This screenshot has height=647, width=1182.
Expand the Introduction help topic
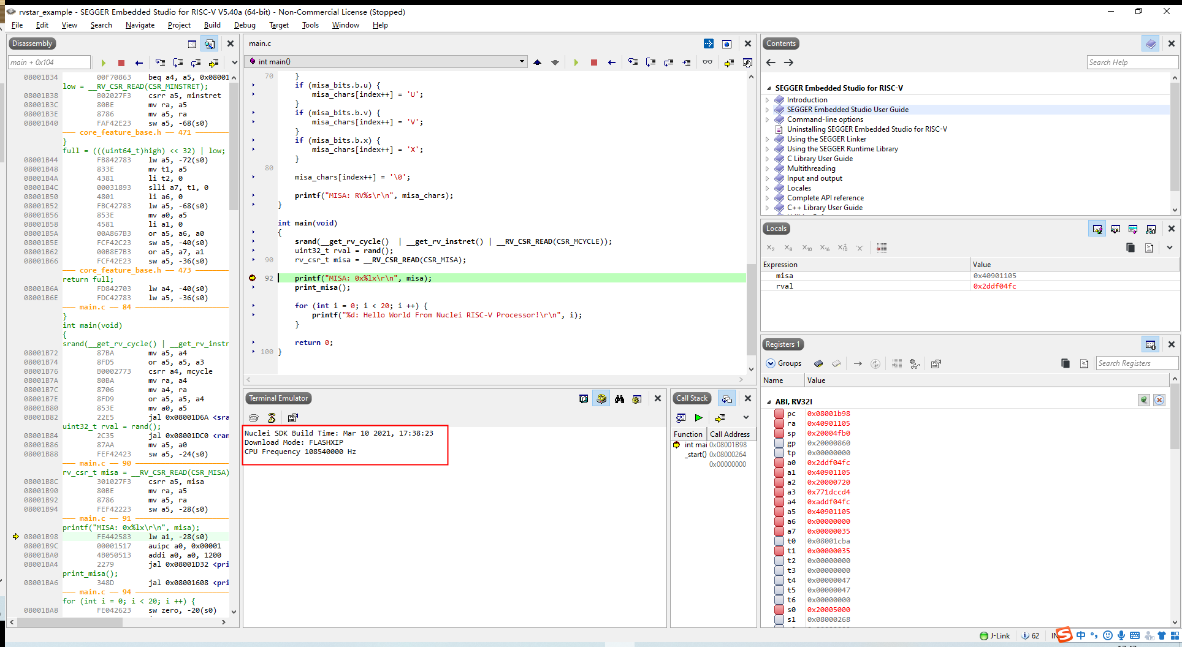(x=767, y=100)
